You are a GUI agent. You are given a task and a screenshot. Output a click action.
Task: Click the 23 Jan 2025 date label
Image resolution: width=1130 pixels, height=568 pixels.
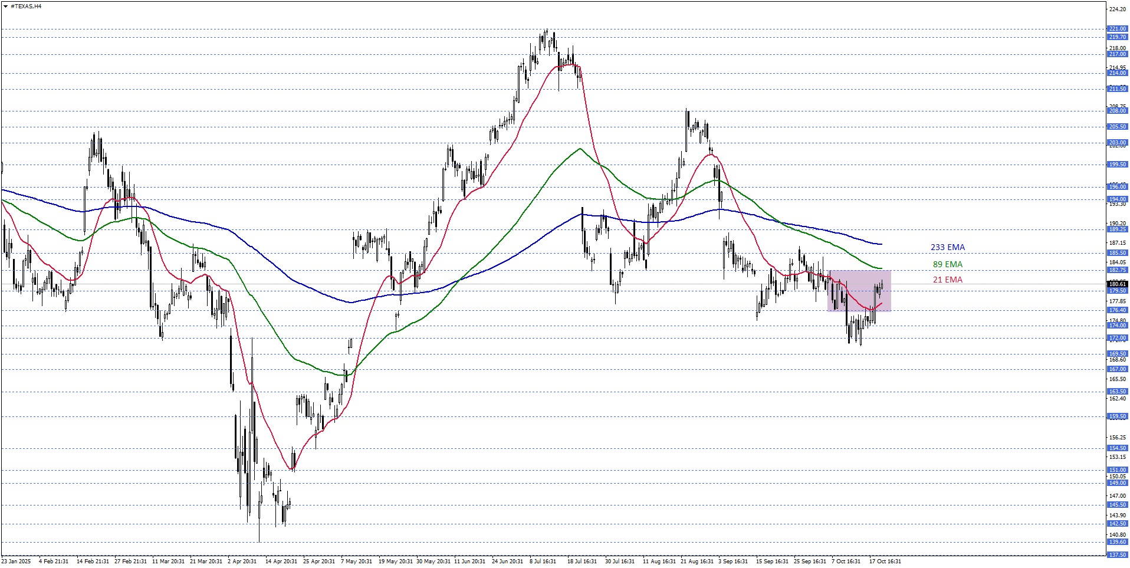tap(16, 562)
